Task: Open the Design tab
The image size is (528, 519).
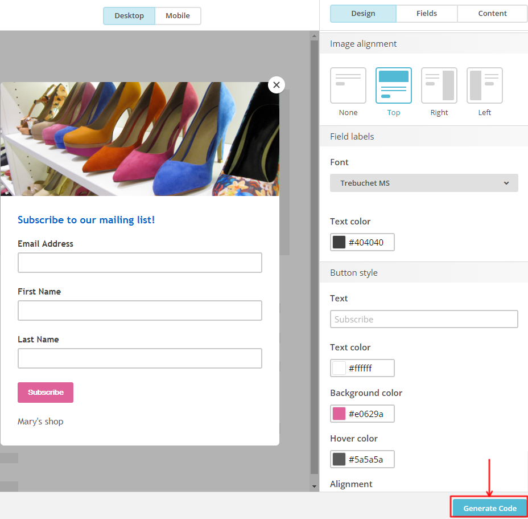Action: (363, 14)
